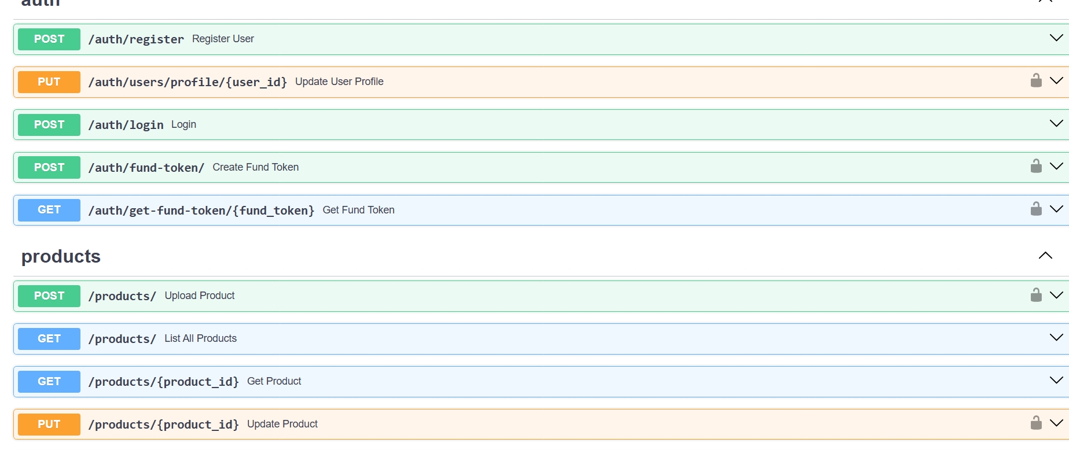Open the /auth/register path link
Screen dimensions: 1069x450
pyautogui.click(x=136, y=39)
